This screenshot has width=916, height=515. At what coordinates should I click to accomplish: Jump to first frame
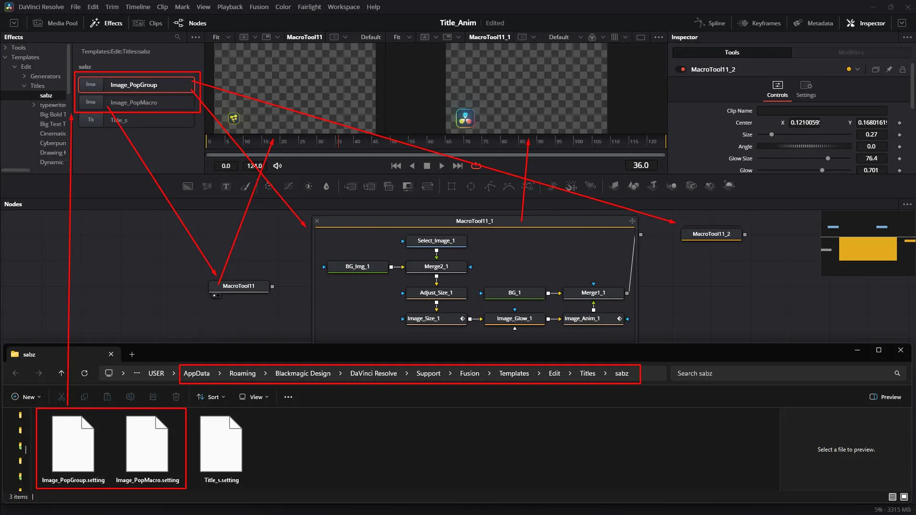[x=396, y=166]
